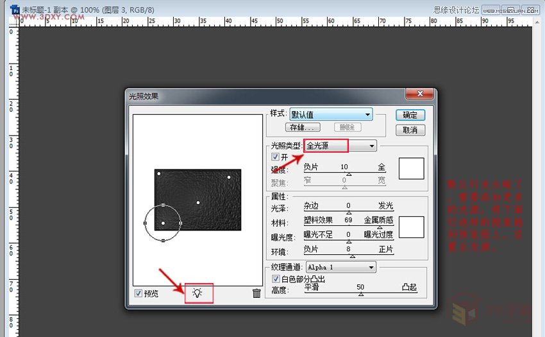
Task: Open the light color swatch beside 强度
Action: (411, 168)
